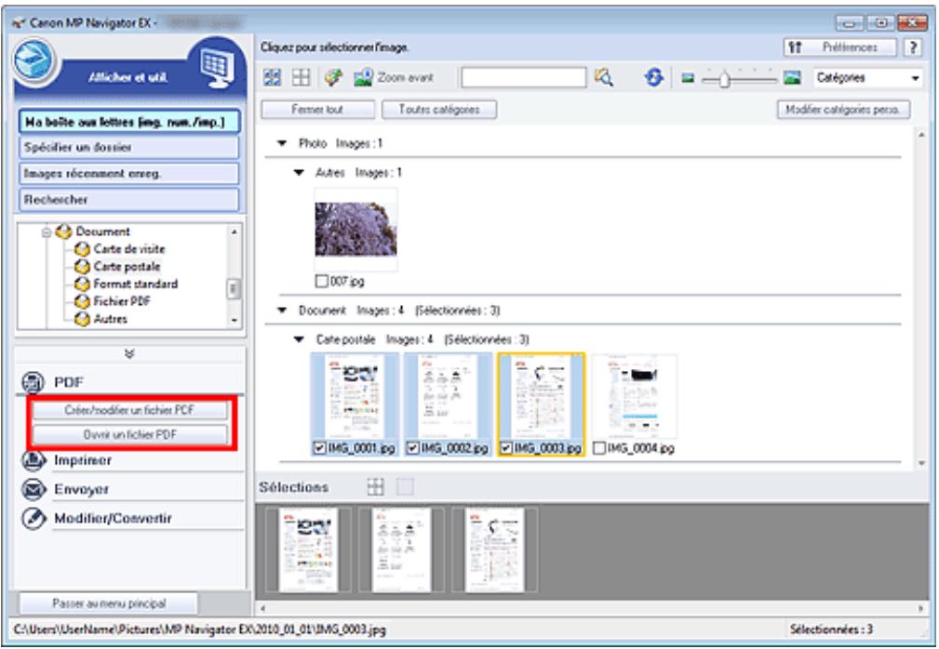Viewport: 939px width, 649px height.
Task: Click the double-chevron collapse arrow above PDF
Action: coord(129,353)
